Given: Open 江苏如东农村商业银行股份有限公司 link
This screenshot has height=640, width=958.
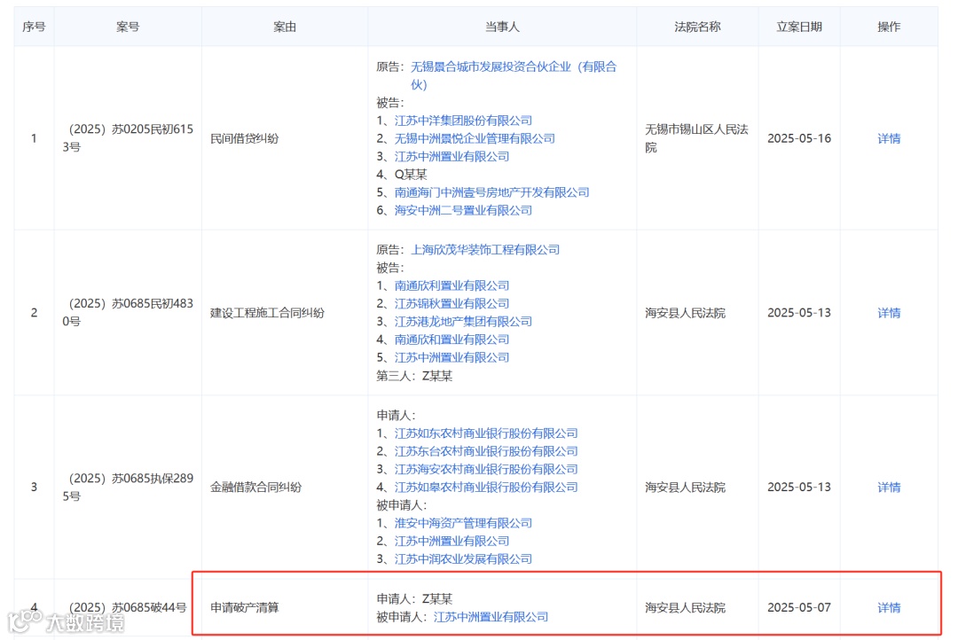Looking at the screenshot, I should (x=486, y=433).
